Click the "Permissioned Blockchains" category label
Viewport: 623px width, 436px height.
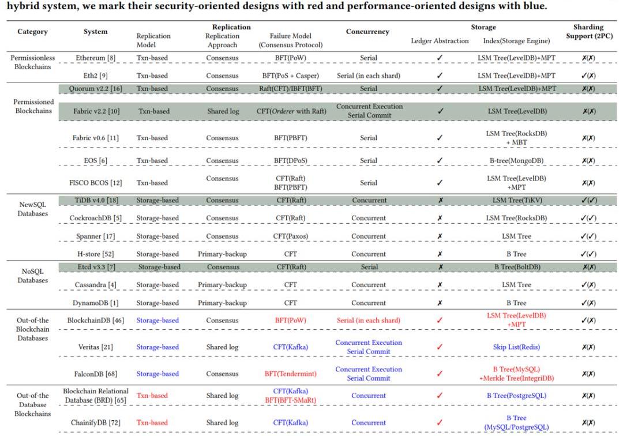coord(33,106)
